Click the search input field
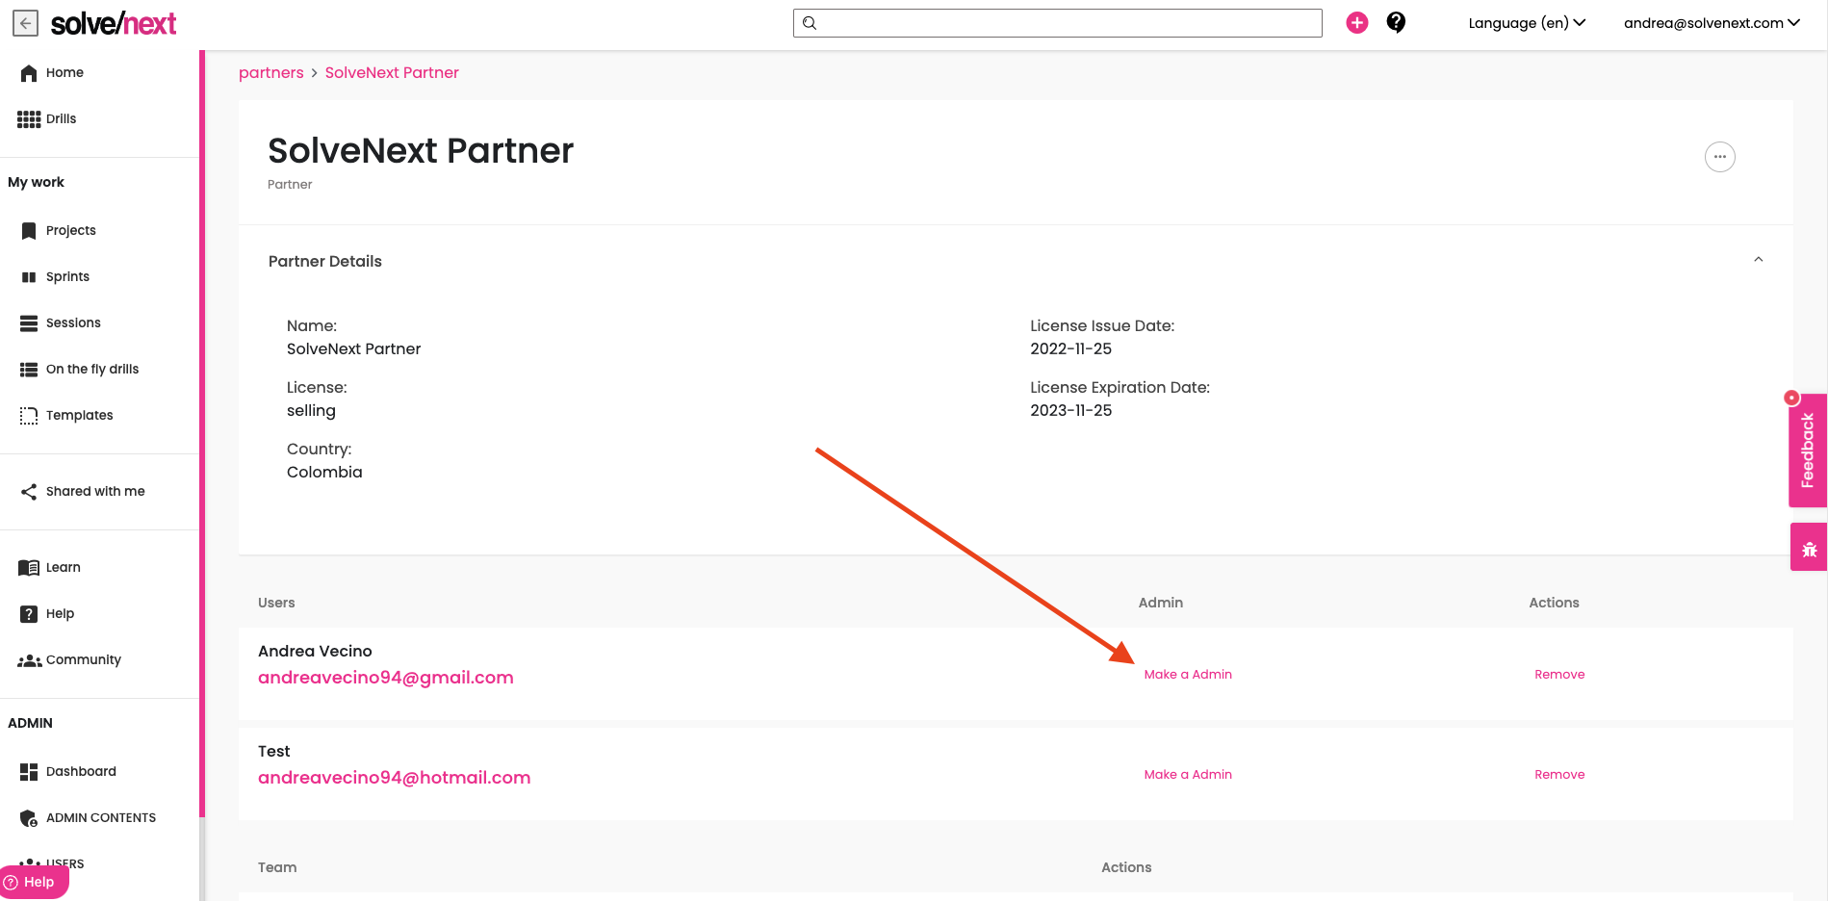 point(1057,23)
